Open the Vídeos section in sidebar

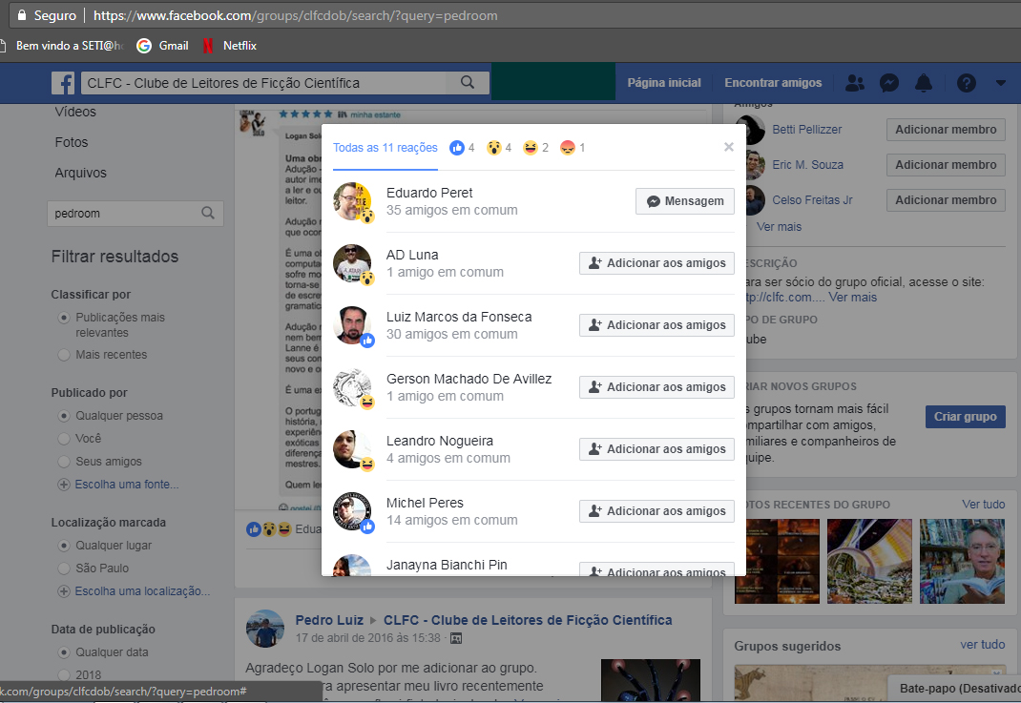coord(75,112)
